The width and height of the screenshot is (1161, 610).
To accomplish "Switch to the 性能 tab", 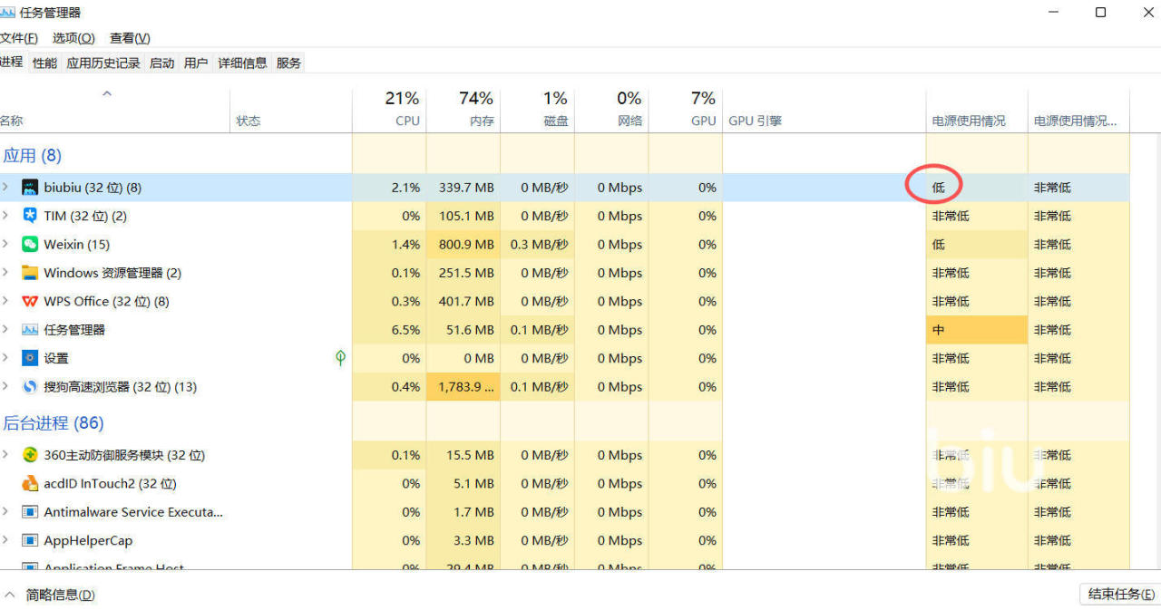I will [44, 63].
